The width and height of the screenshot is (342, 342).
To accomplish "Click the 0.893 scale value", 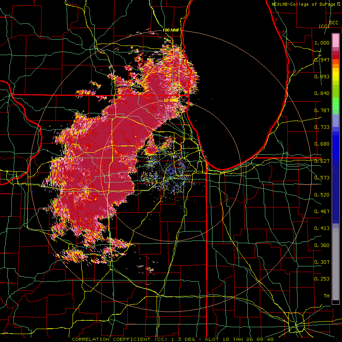I will click(x=322, y=76).
